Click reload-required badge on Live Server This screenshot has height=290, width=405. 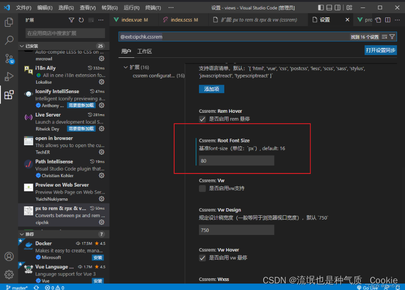click(x=81, y=129)
